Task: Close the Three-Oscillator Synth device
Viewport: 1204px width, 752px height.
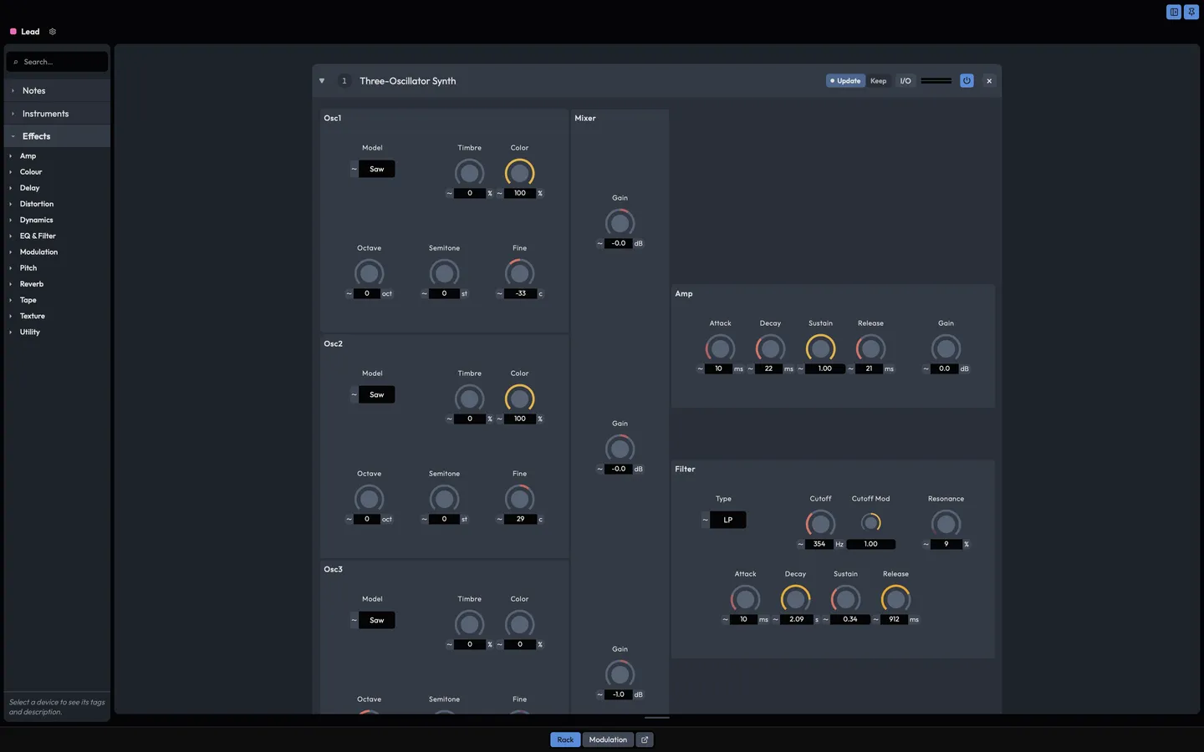Action: 989,81
